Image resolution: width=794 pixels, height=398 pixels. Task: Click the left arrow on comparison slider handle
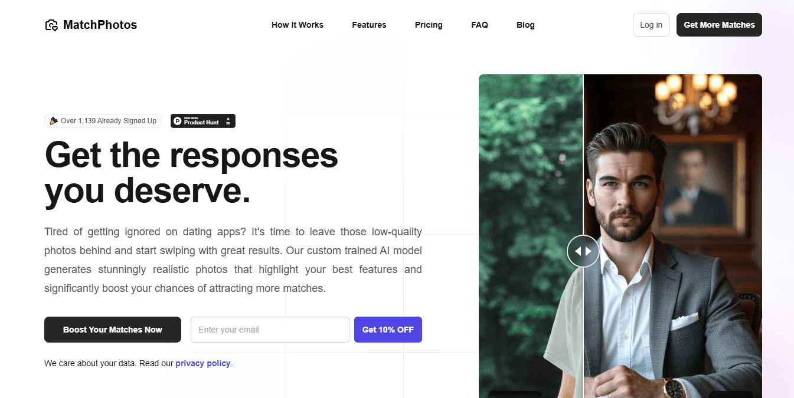[x=578, y=251]
